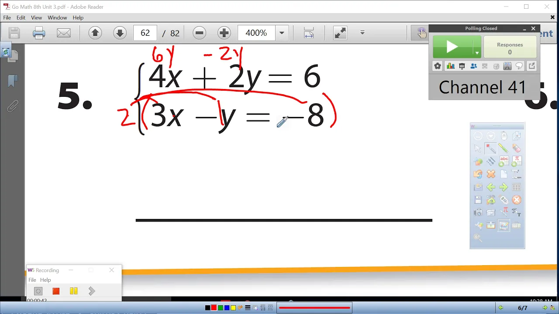Open Help menu in WS Recording window

click(45, 280)
